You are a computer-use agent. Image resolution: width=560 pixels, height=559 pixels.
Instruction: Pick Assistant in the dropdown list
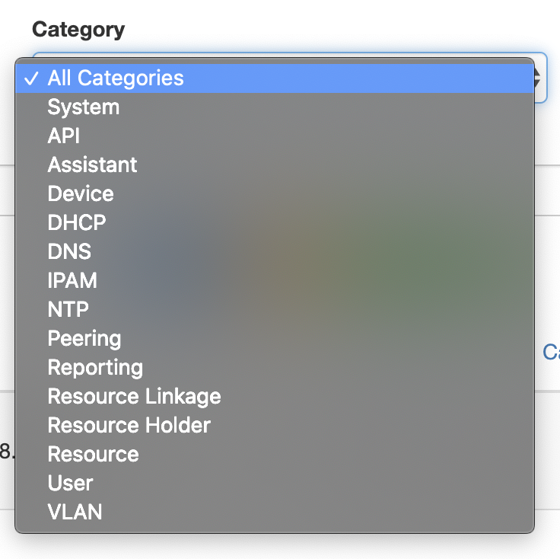point(93,165)
